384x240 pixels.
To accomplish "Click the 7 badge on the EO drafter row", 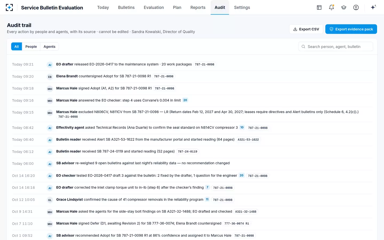I will [x=207, y=187].
